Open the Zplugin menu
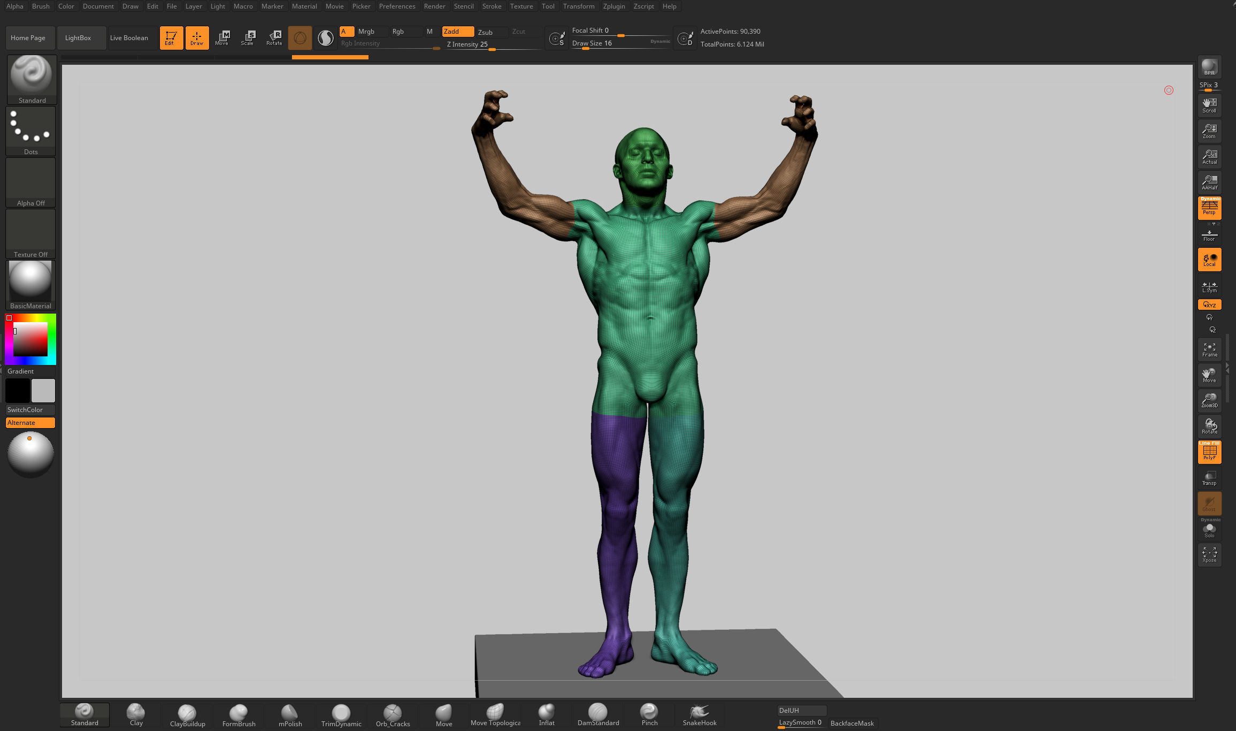The image size is (1236, 731). pos(613,6)
